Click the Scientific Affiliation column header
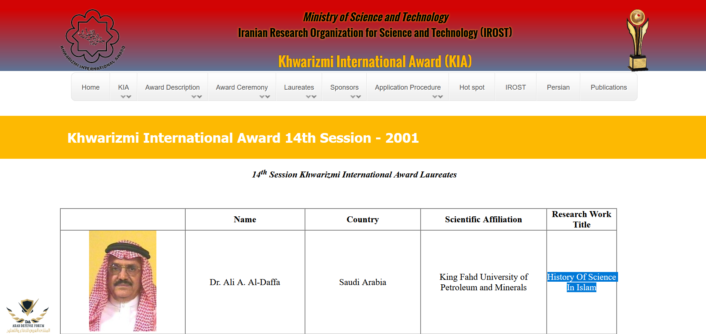This screenshot has height=334, width=706. pos(483,219)
